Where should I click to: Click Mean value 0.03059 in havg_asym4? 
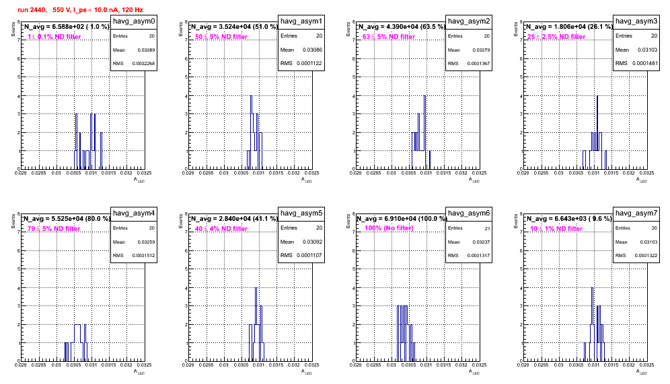[x=146, y=242]
